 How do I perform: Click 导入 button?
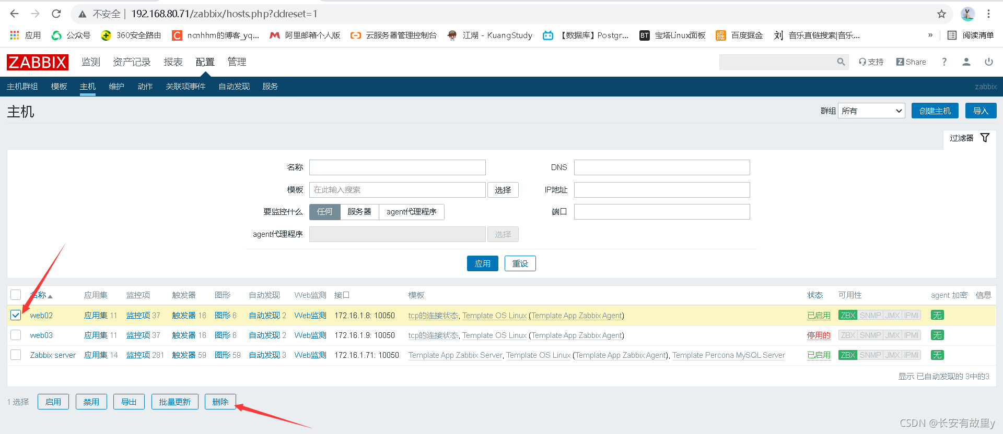[981, 111]
